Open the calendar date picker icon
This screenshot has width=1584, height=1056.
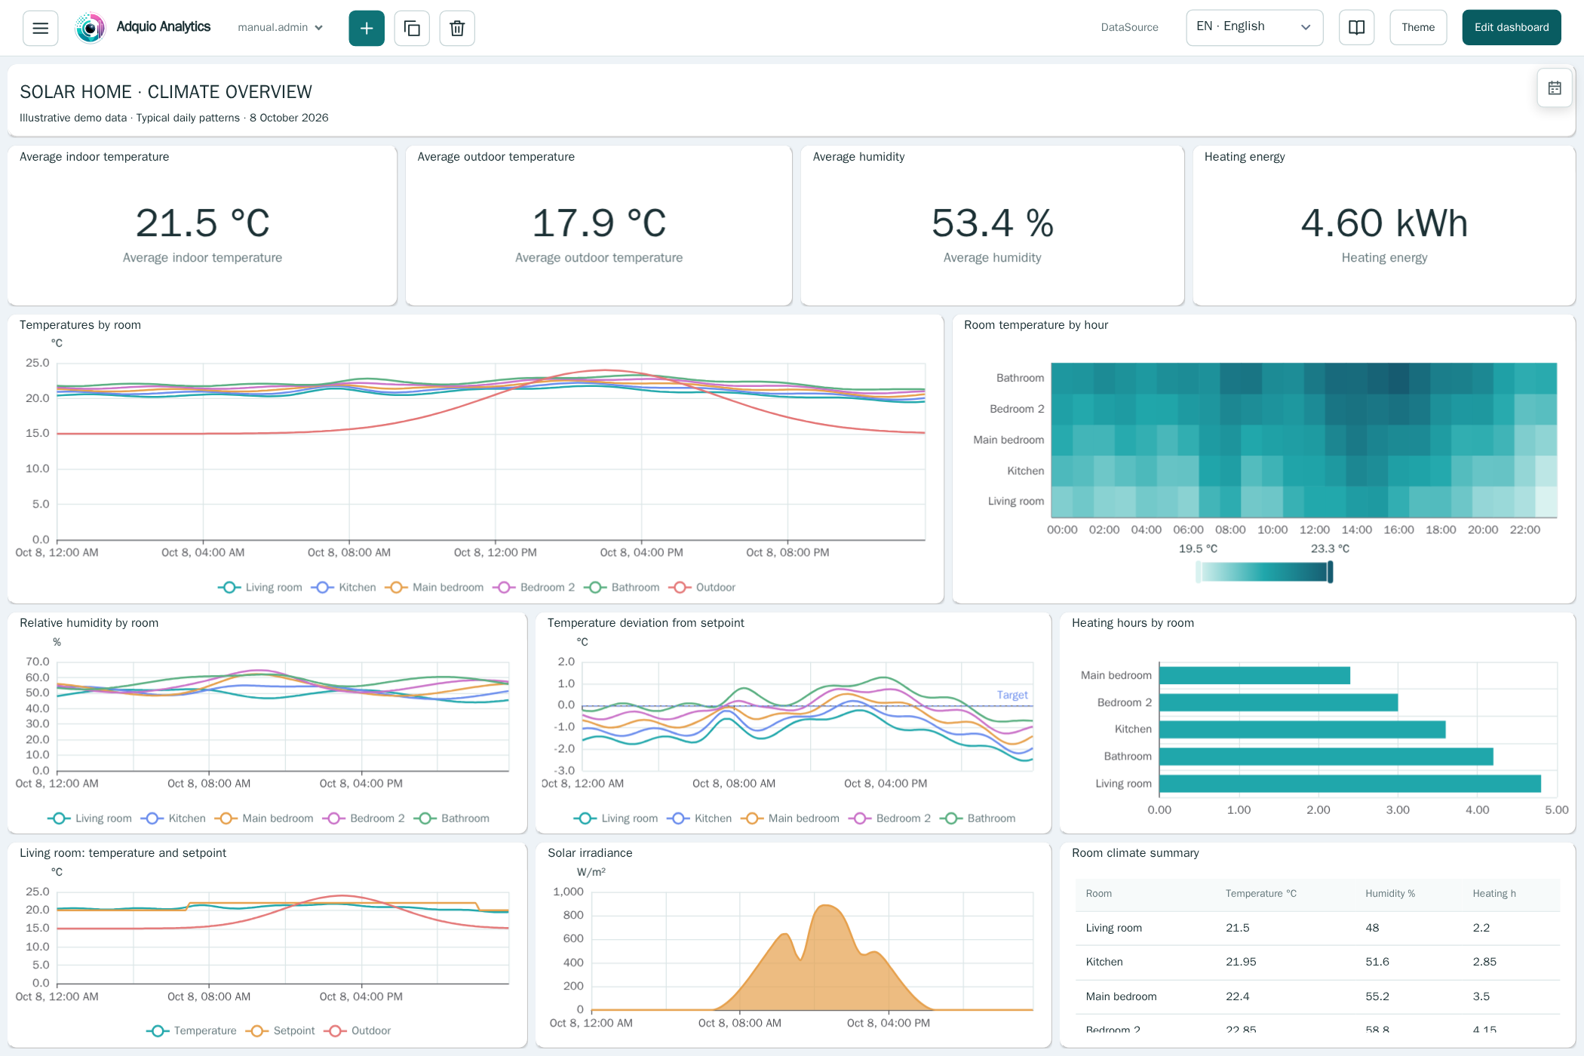click(1555, 88)
